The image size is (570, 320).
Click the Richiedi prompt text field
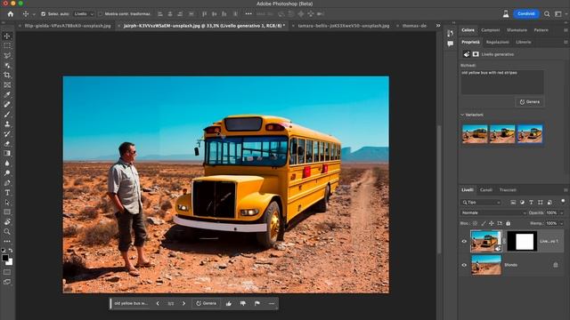coord(502,83)
